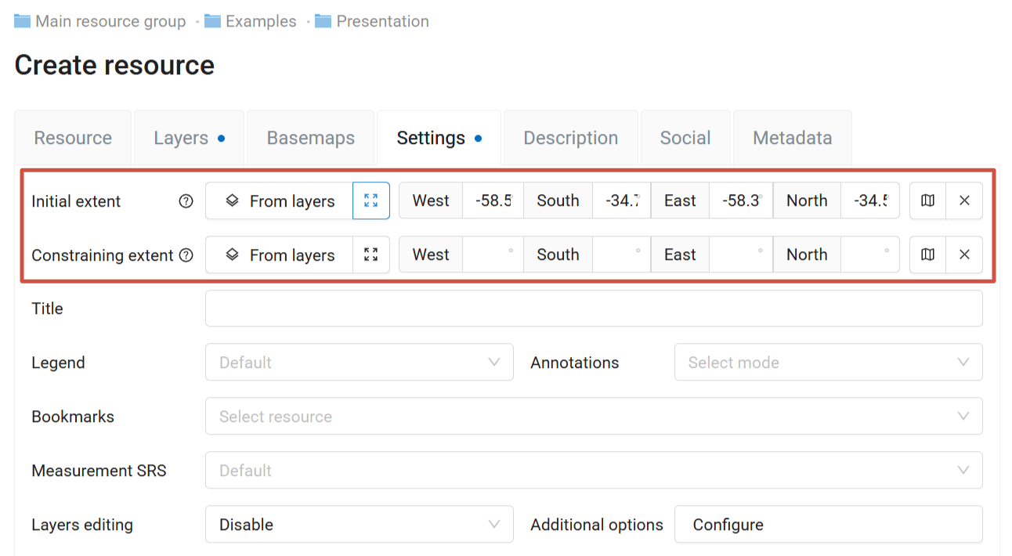The width and height of the screenshot is (1012, 556).
Task: Clear the Constraining extent with X button
Action: click(964, 255)
